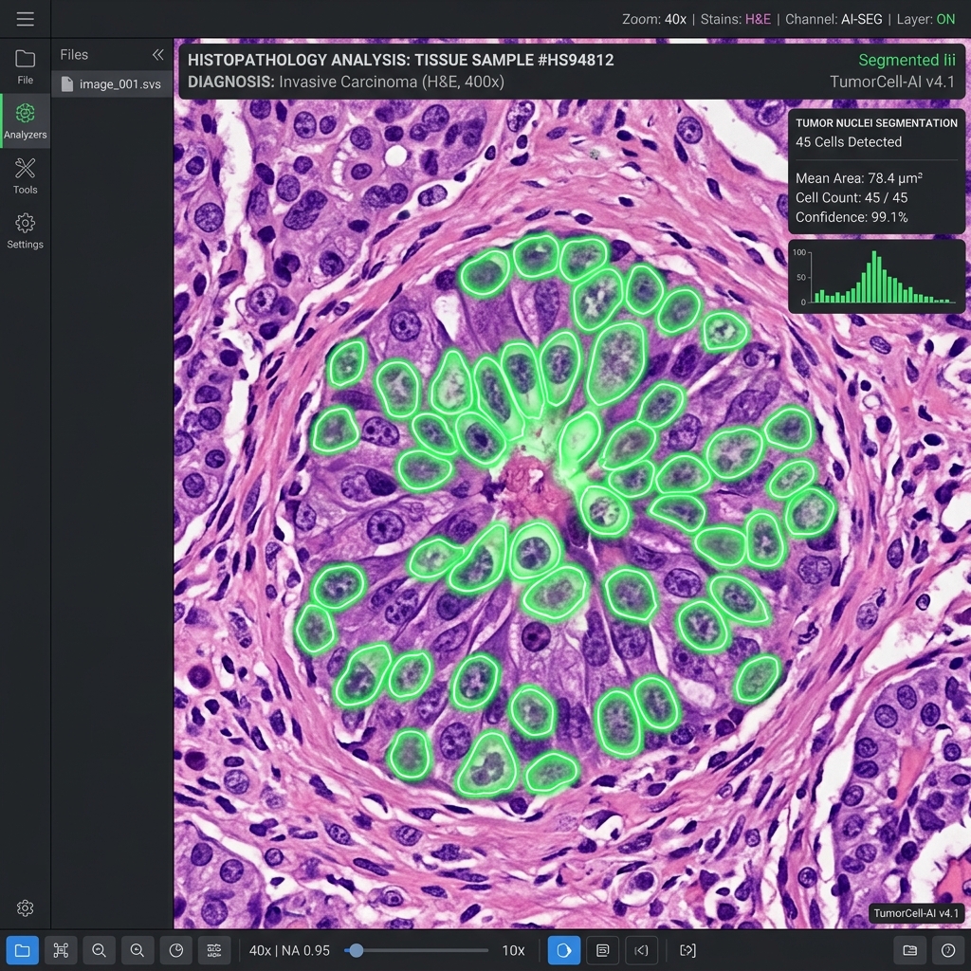Activate the fit-to-frame region tool

click(61, 950)
